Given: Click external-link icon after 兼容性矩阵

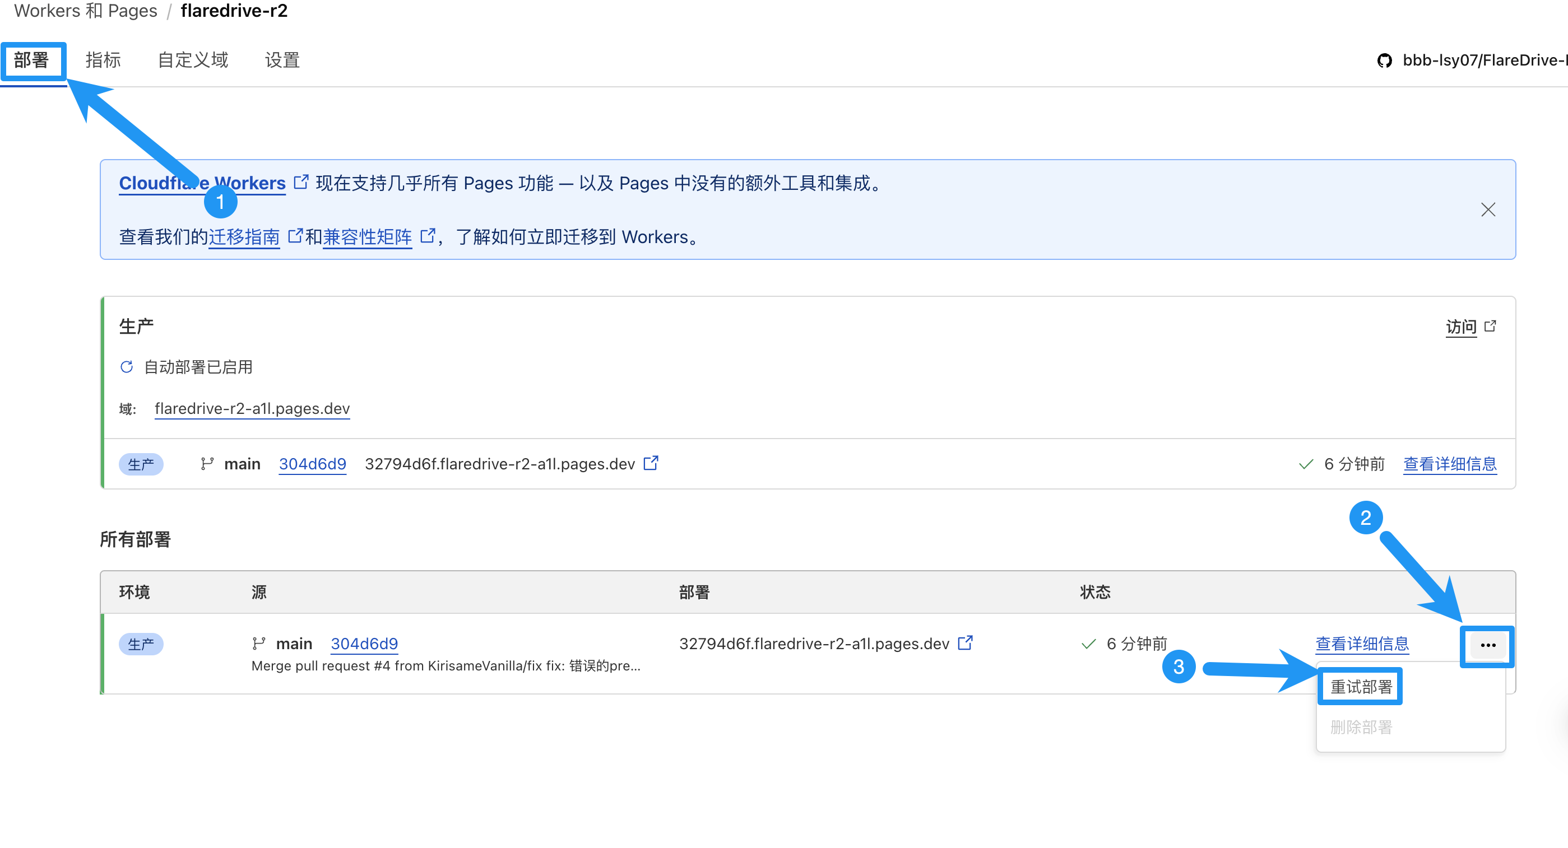Looking at the screenshot, I should tap(428, 235).
